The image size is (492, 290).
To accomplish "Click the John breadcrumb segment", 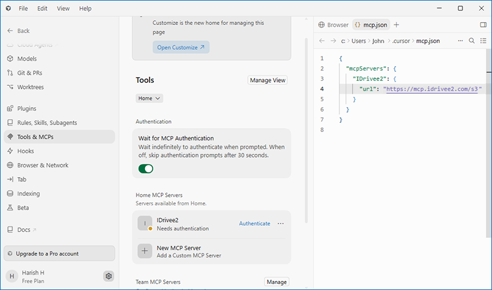I will [378, 40].
